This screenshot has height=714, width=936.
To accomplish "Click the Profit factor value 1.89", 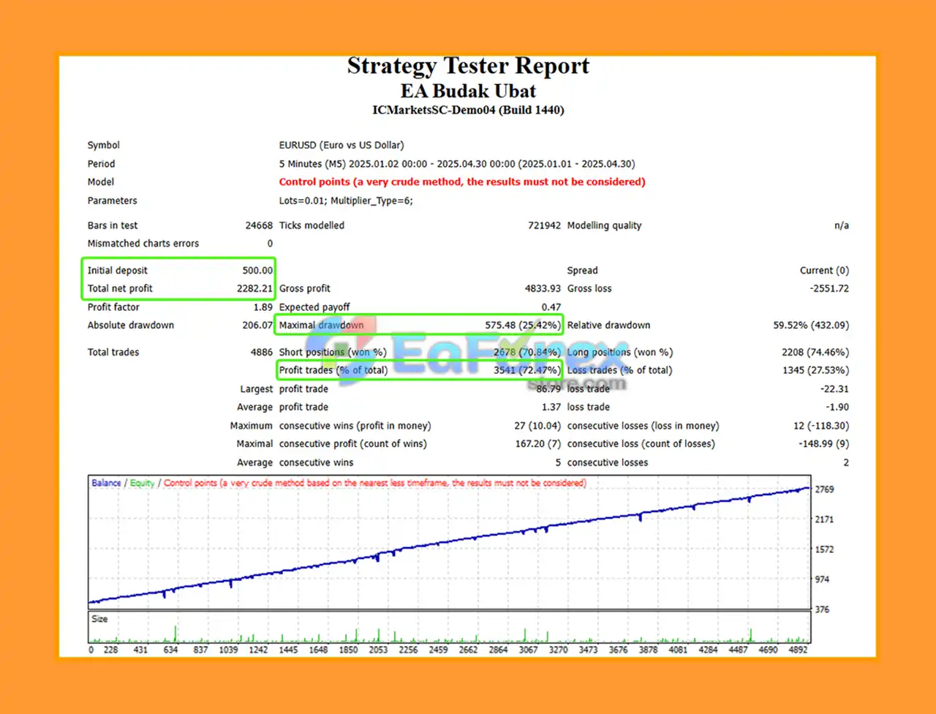I will (263, 307).
